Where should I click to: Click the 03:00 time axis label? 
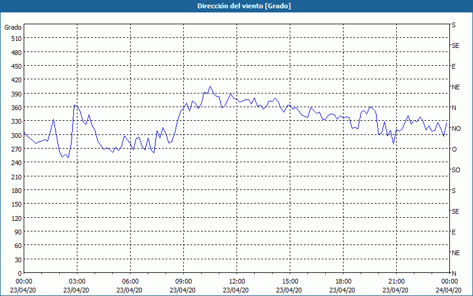[x=77, y=282]
